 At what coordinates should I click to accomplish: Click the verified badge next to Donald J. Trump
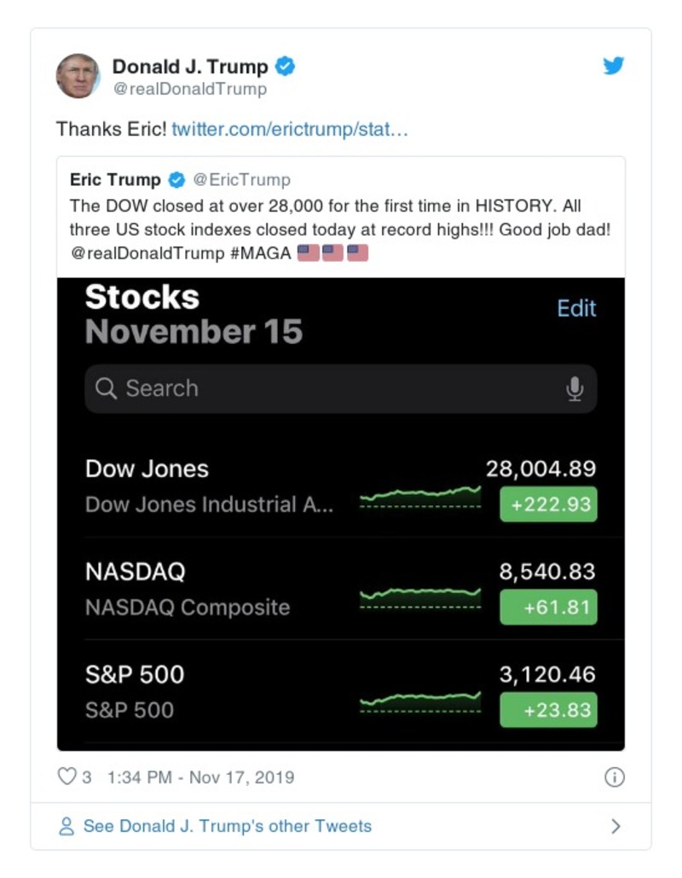286,64
